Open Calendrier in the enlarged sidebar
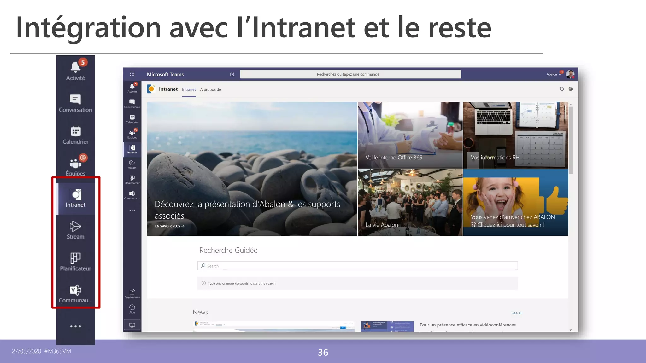 click(75, 135)
